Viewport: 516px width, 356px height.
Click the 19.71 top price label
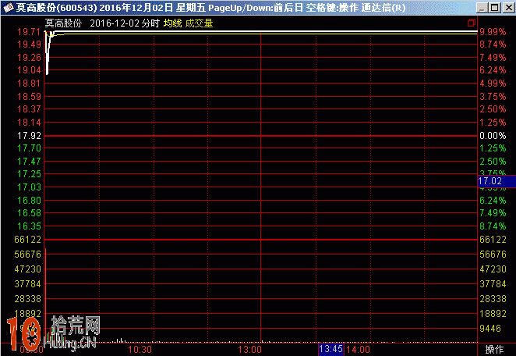(x=30, y=32)
